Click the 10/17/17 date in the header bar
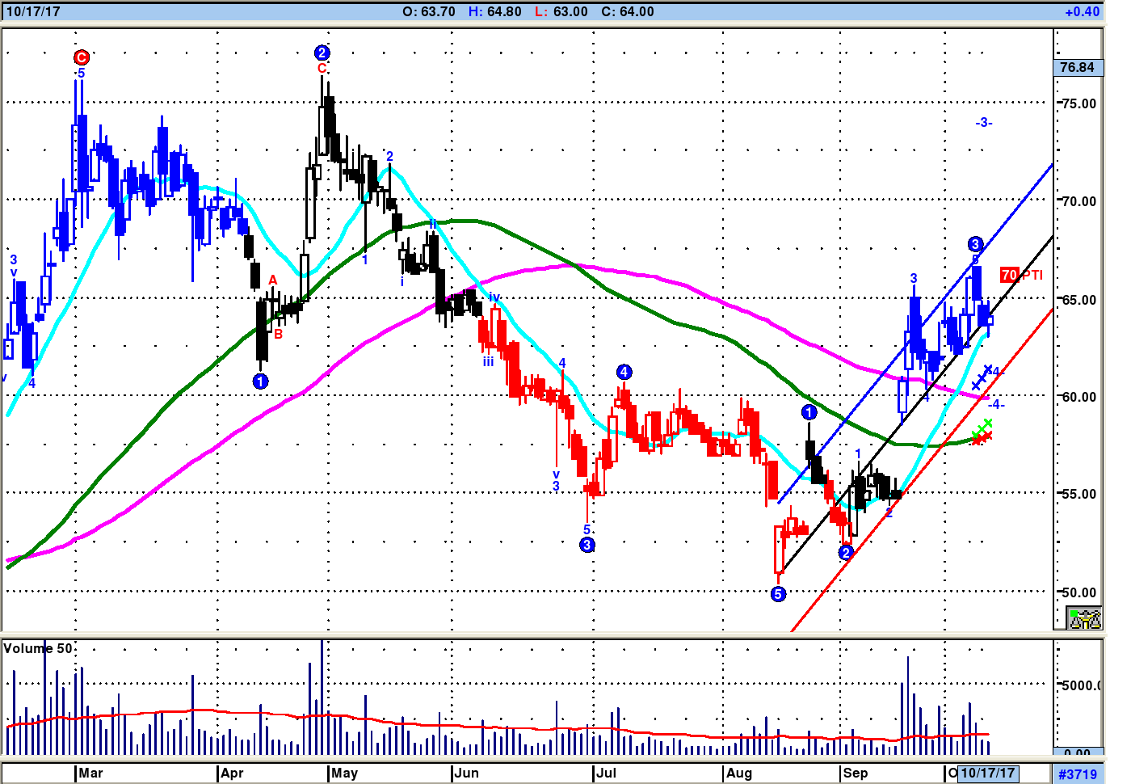1131x784 pixels. click(x=33, y=12)
